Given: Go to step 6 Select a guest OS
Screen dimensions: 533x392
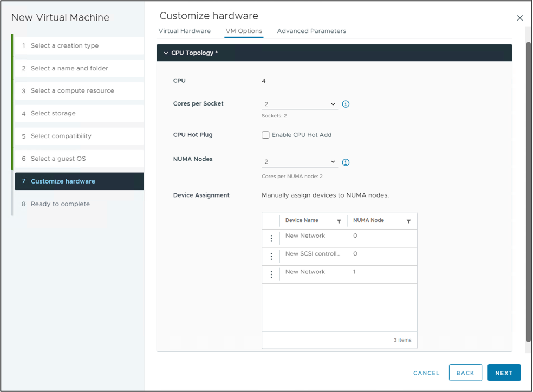Looking at the screenshot, I should coord(58,159).
